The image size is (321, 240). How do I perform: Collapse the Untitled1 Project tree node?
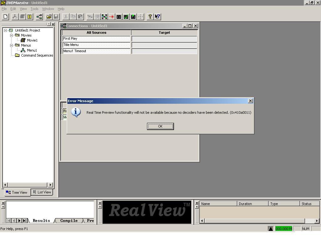coord(6,30)
